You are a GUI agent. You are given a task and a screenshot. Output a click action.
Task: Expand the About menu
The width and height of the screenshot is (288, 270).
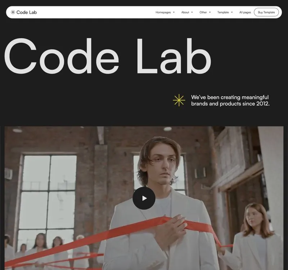click(187, 12)
